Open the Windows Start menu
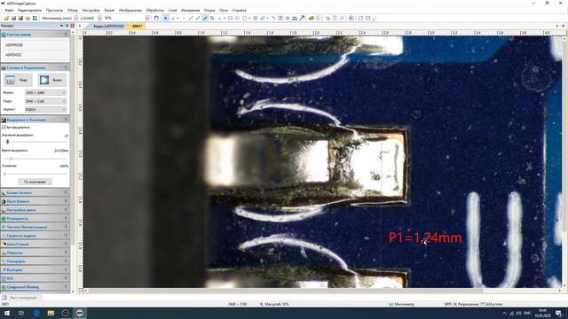The width and height of the screenshot is (568, 319). point(6,313)
